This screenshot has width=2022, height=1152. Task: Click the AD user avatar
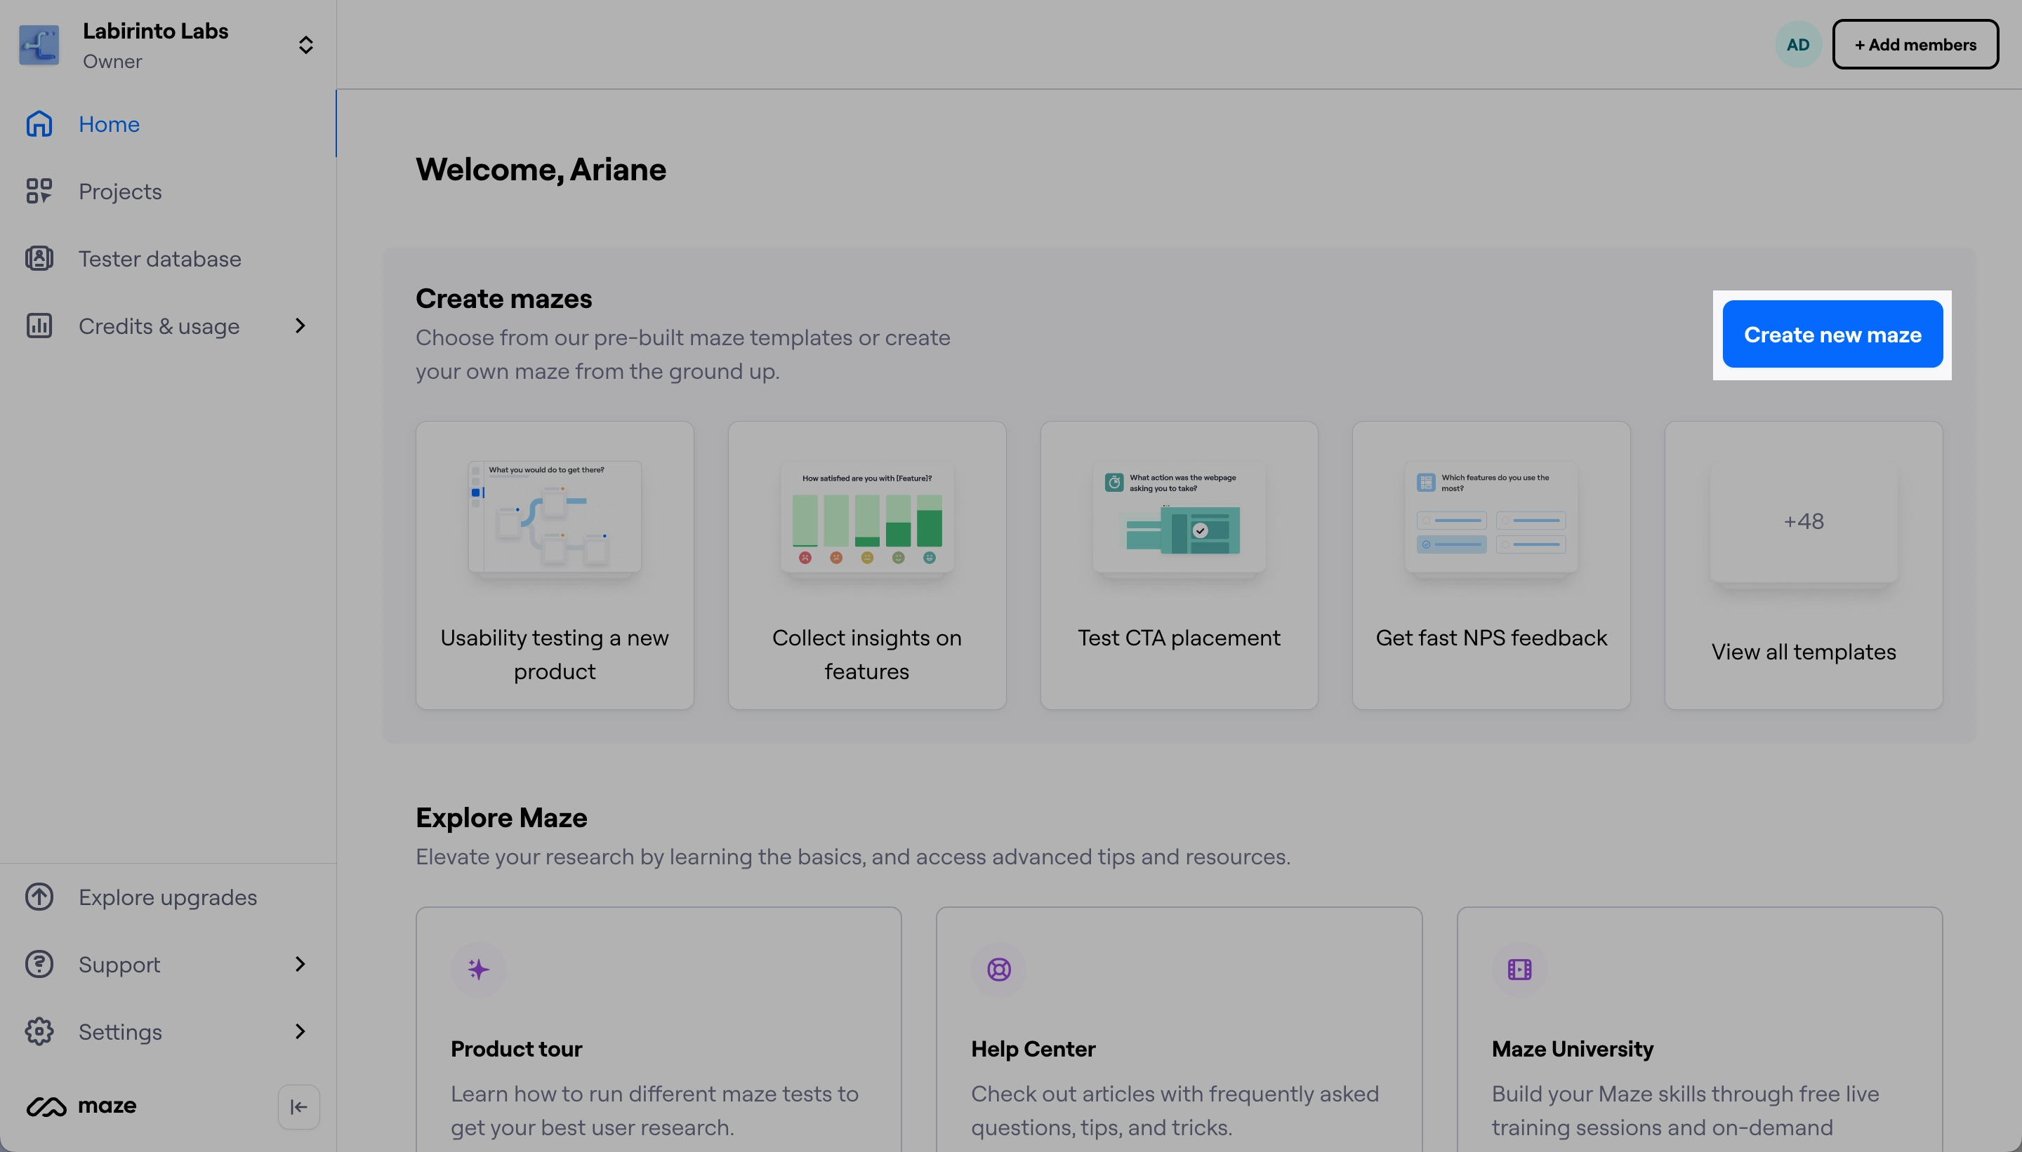1797,45
